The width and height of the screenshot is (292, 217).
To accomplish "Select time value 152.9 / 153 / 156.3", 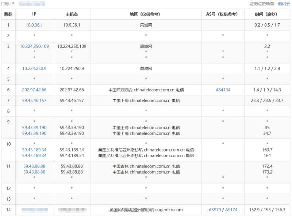I will pos(267,210).
